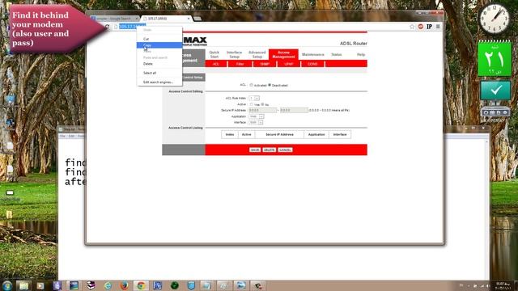Choose Delete from the context menu

(x=159, y=64)
